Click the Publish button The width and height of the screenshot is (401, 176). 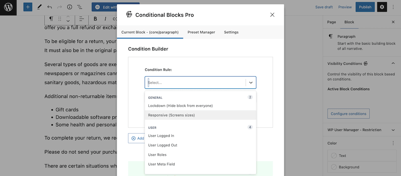(x=365, y=7)
